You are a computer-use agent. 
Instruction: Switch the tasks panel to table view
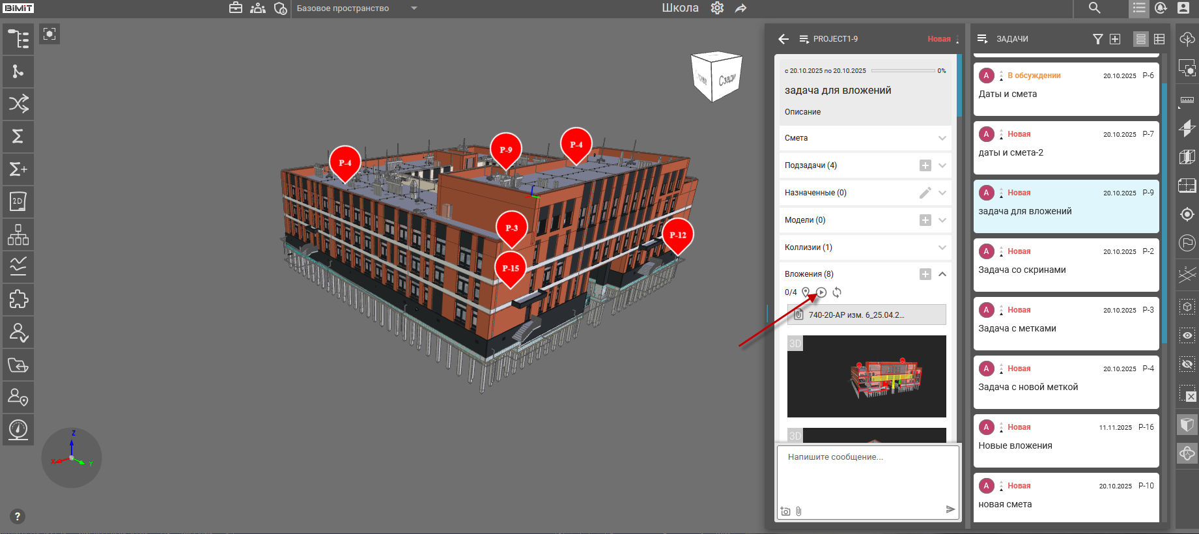[1159, 39]
